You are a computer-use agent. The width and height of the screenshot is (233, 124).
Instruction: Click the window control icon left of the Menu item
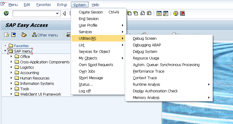point(3,4)
